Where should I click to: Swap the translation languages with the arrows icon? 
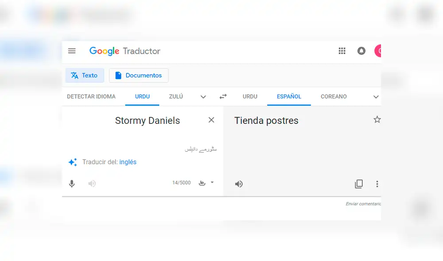pyautogui.click(x=223, y=96)
